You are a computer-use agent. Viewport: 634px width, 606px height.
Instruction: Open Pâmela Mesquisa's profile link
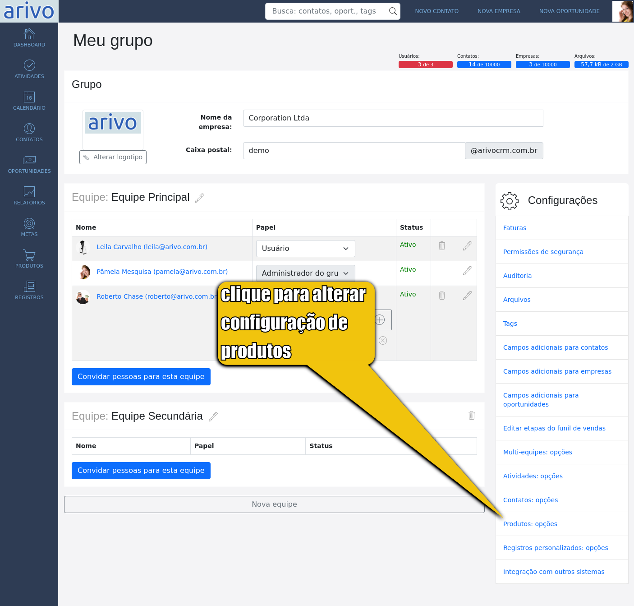click(162, 272)
